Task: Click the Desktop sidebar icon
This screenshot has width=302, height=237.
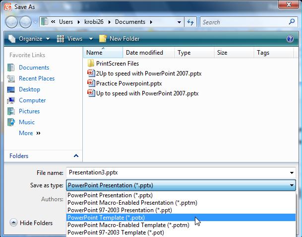Action: click(11, 89)
